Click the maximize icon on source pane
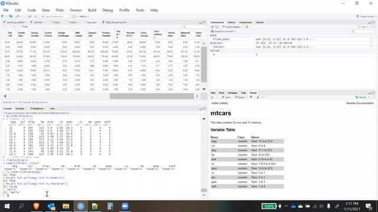378x212 pixels. 204,22
